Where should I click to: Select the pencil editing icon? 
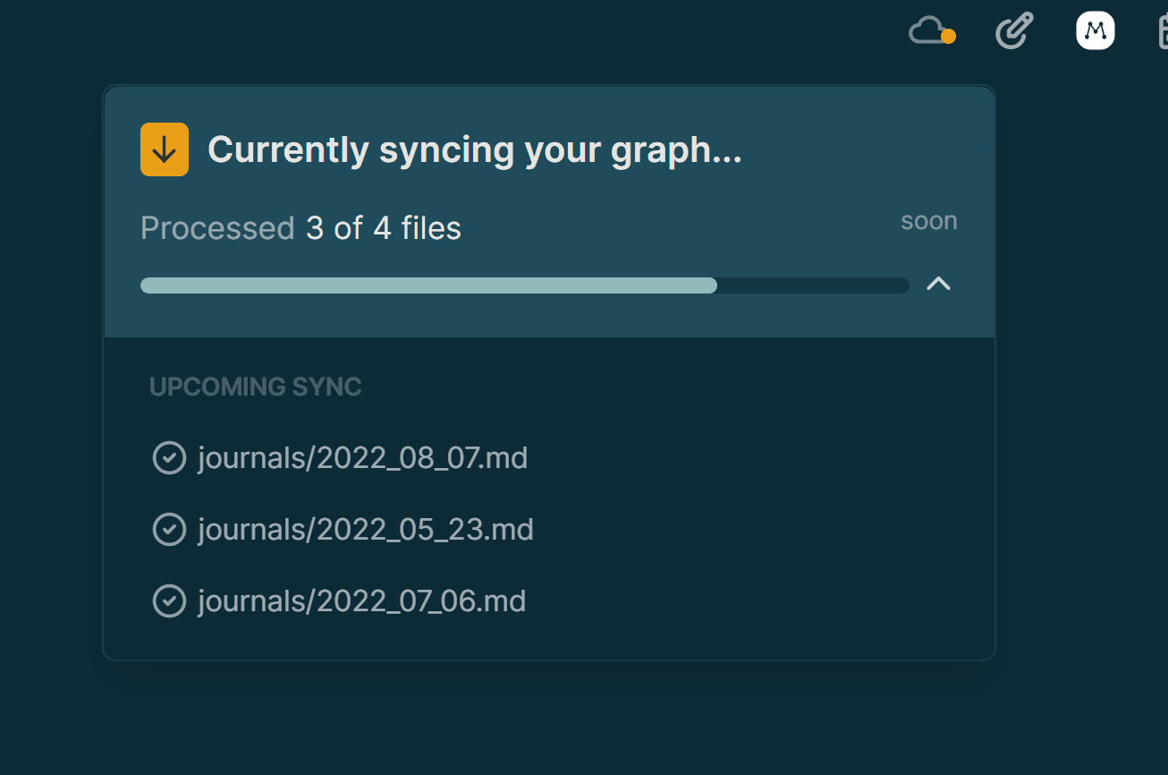(x=1013, y=30)
